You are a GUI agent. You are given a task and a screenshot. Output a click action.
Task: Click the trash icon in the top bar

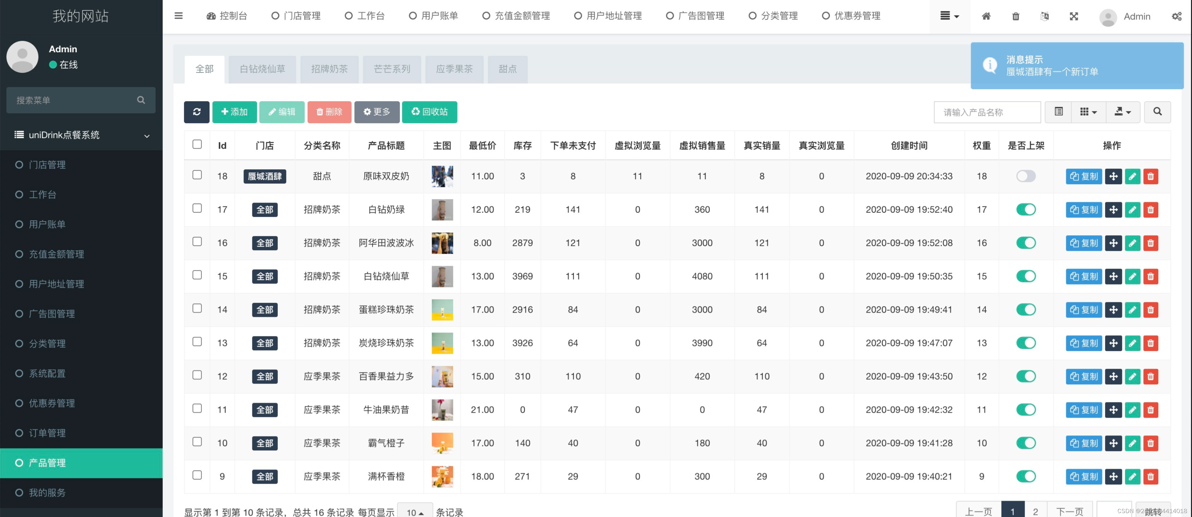pyautogui.click(x=1015, y=16)
